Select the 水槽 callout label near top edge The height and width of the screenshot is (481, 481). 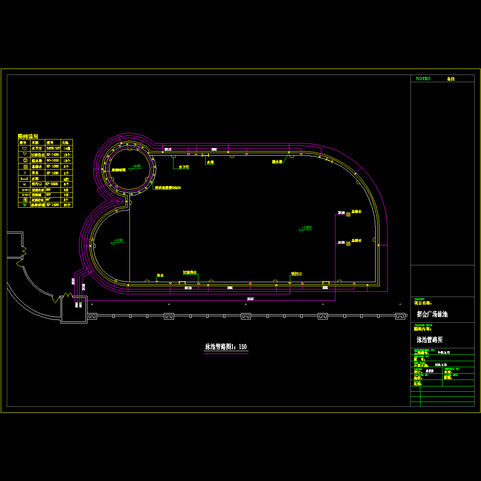click(x=210, y=162)
